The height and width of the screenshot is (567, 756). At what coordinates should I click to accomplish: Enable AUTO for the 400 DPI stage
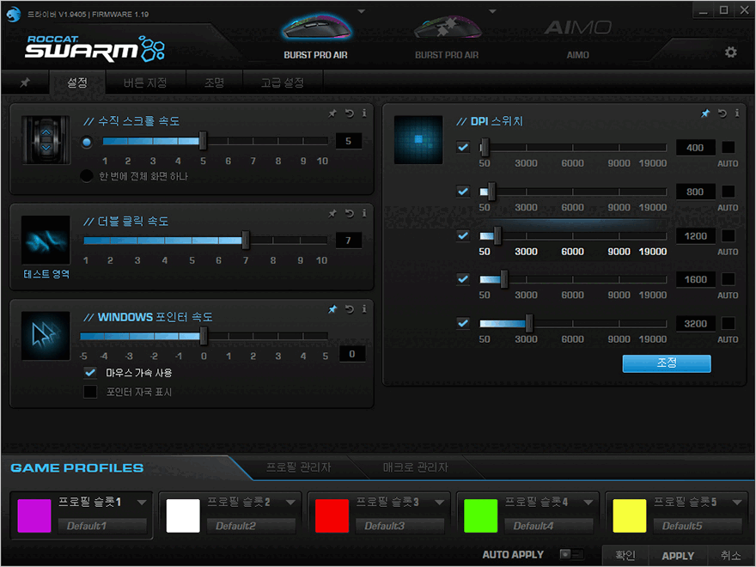point(728,147)
